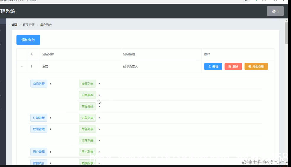Click arrow icon next to green 角色列表 tag
Image resolution: width=291 pixels, height=167 pixels.
pos(99,129)
